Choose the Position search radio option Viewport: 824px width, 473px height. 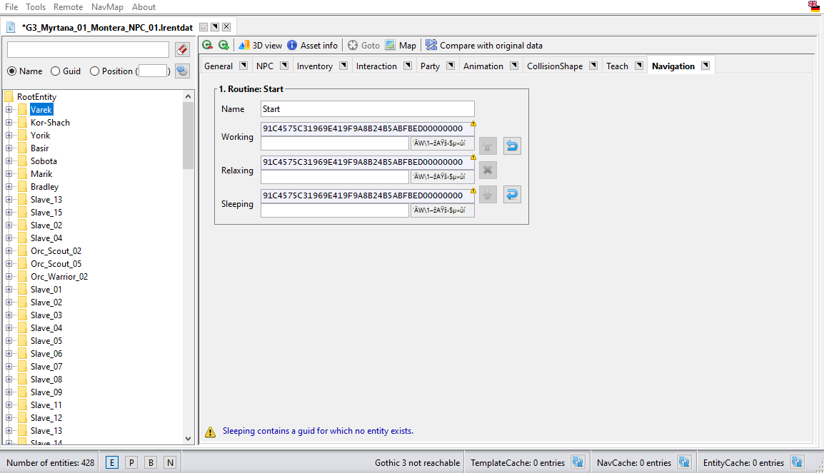(x=95, y=71)
